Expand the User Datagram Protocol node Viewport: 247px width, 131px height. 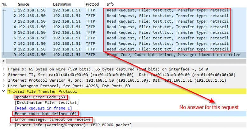[x=3, y=86]
